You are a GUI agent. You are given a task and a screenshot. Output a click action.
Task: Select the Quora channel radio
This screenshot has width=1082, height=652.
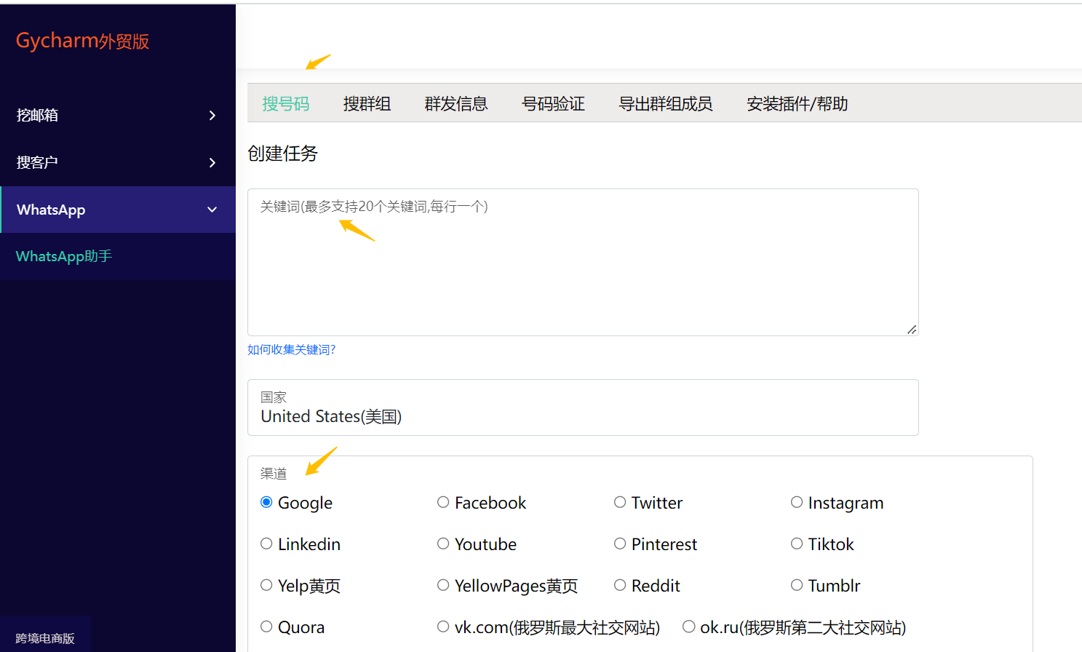click(x=266, y=627)
